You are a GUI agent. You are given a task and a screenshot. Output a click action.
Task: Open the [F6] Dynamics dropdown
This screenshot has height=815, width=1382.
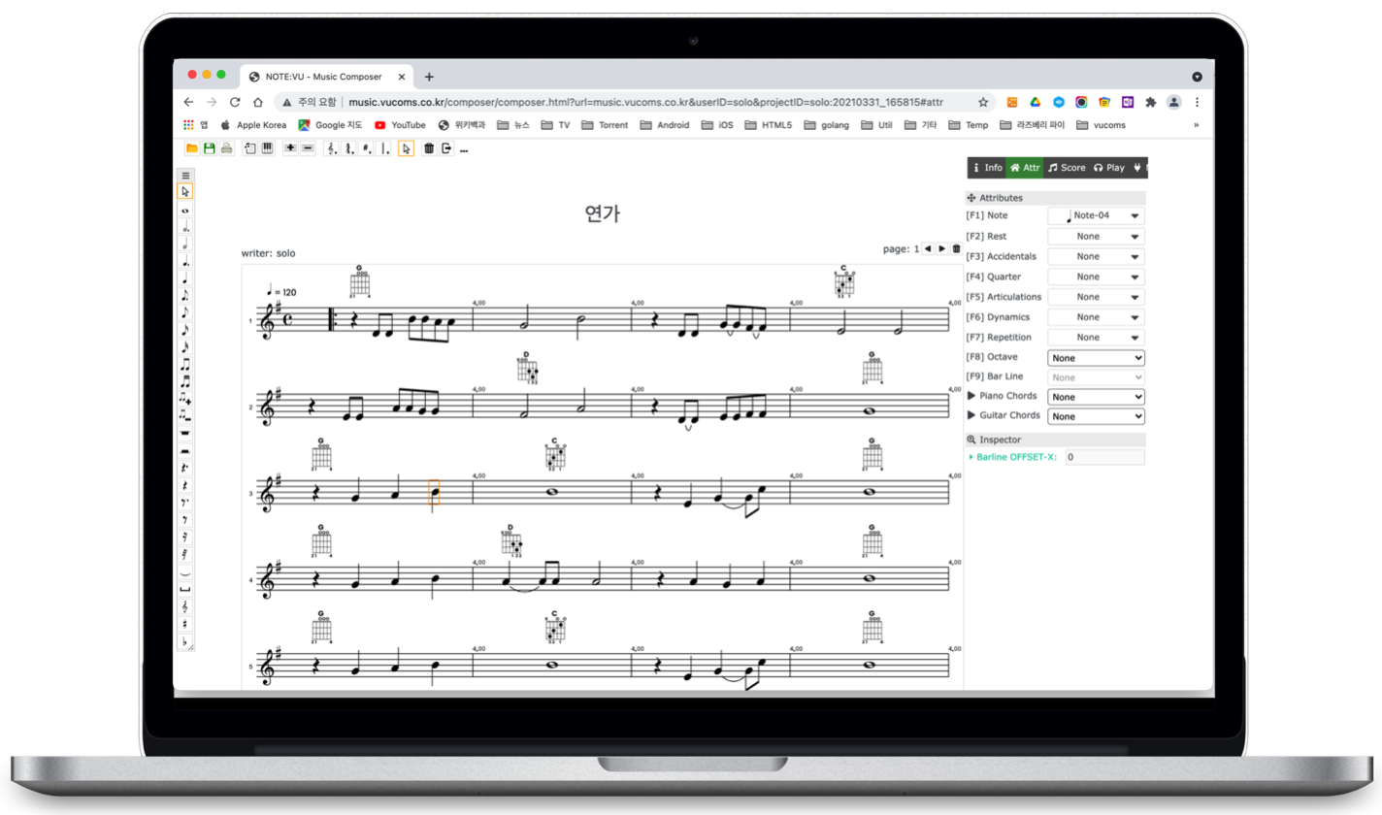[1096, 317]
